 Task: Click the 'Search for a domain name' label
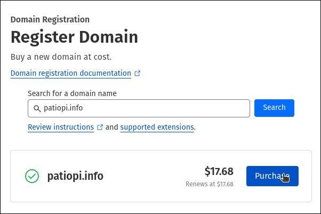point(72,93)
